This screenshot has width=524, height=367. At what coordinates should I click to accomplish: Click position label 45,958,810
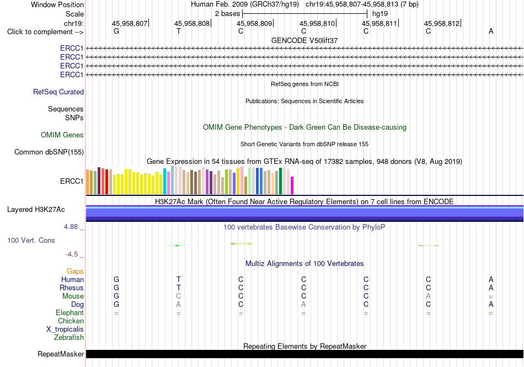pyautogui.click(x=317, y=23)
